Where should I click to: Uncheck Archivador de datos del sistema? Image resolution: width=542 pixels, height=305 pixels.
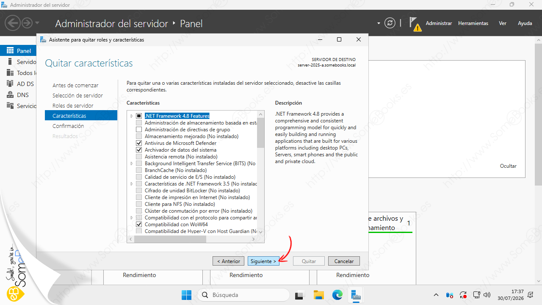point(138,150)
